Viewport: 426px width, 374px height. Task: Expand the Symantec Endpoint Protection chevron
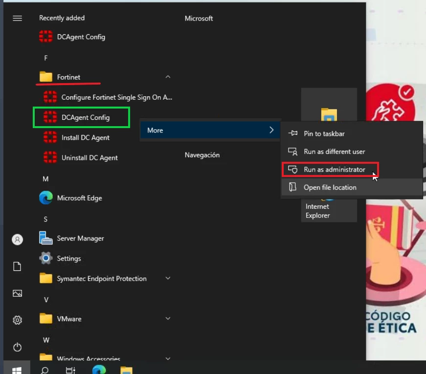[x=168, y=278]
